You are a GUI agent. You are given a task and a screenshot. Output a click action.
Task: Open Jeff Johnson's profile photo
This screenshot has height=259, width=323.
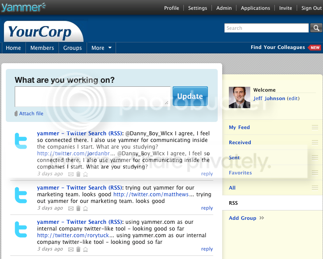[x=240, y=97]
